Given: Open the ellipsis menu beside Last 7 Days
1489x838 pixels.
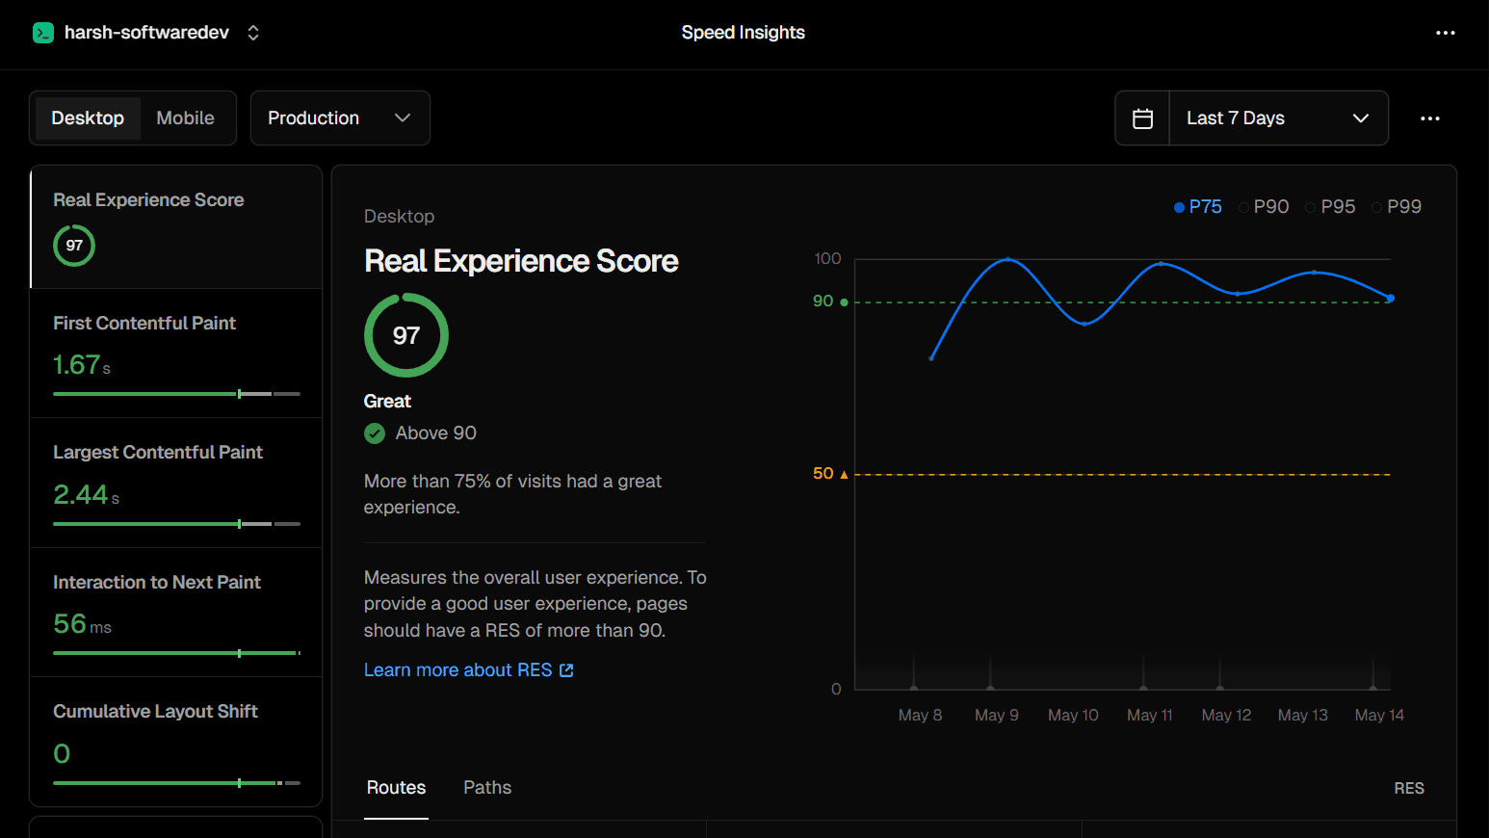Looking at the screenshot, I should pyautogui.click(x=1430, y=118).
